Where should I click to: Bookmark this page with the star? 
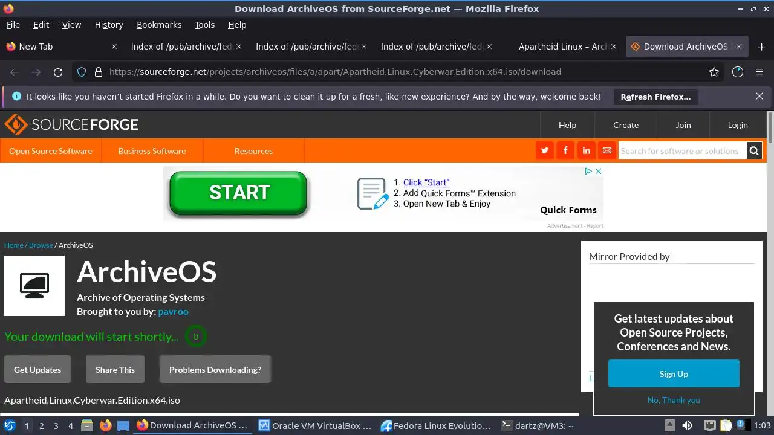(x=714, y=72)
